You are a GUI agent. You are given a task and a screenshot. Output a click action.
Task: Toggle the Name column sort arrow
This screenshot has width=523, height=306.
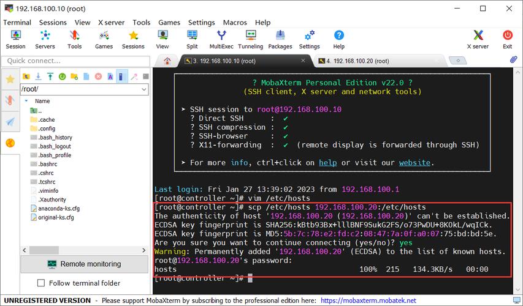[26, 100]
